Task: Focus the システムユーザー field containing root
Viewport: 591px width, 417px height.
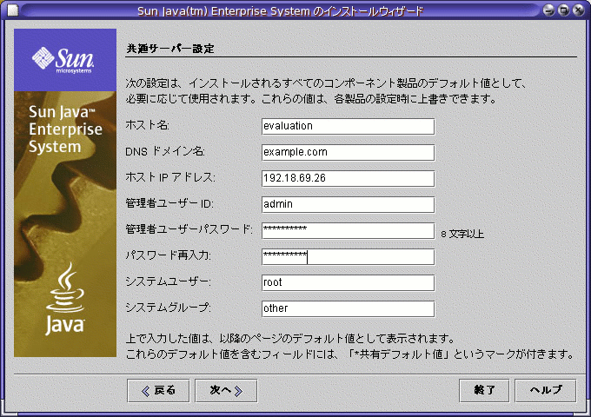Action: pos(348,282)
